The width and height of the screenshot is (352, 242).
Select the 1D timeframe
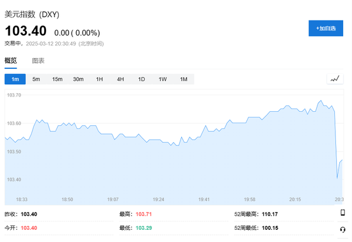click(x=141, y=79)
